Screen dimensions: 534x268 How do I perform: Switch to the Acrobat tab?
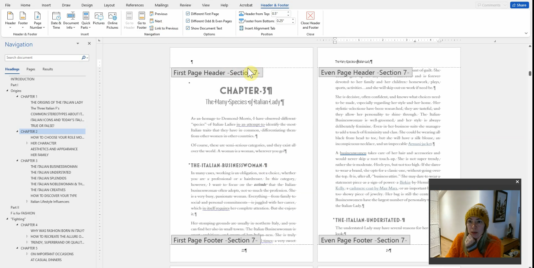(246, 5)
